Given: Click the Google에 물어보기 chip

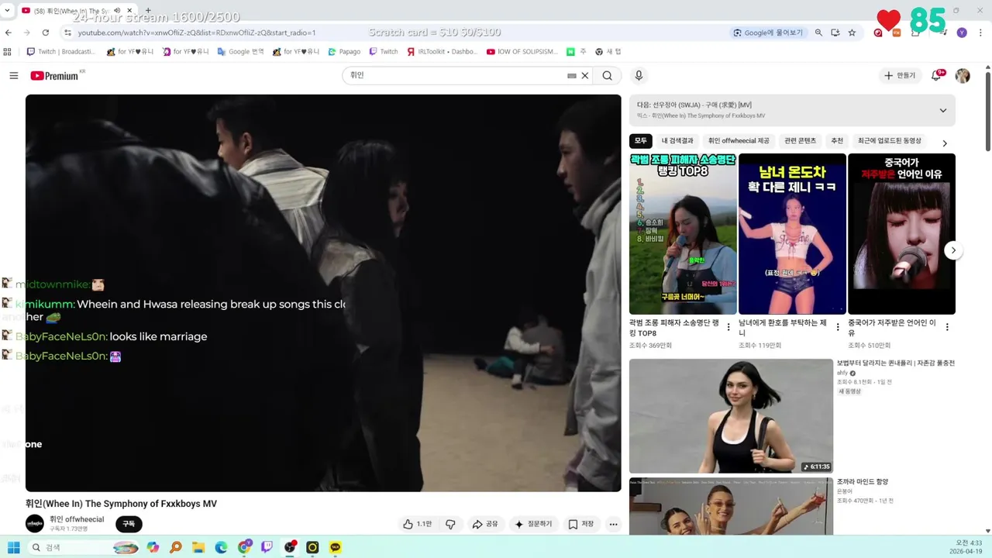Looking at the screenshot, I should (x=769, y=33).
